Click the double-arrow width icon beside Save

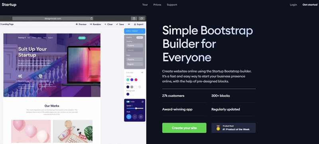click(129, 24)
